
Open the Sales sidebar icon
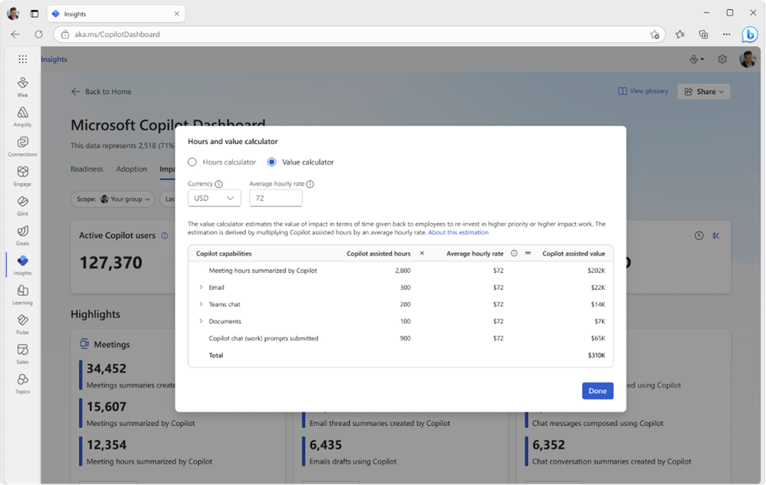click(x=22, y=354)
